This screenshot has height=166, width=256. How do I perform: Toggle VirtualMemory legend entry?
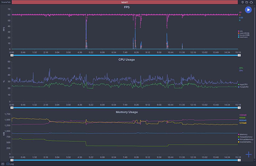coord(246,140)
